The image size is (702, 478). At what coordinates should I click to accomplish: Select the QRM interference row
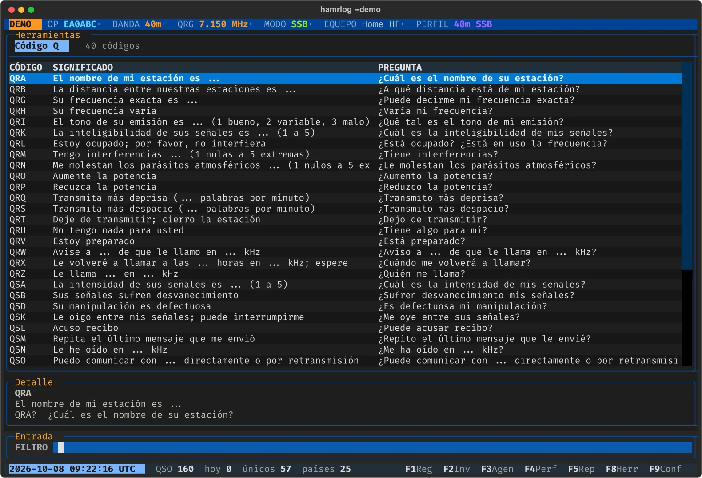pos(345,155)
